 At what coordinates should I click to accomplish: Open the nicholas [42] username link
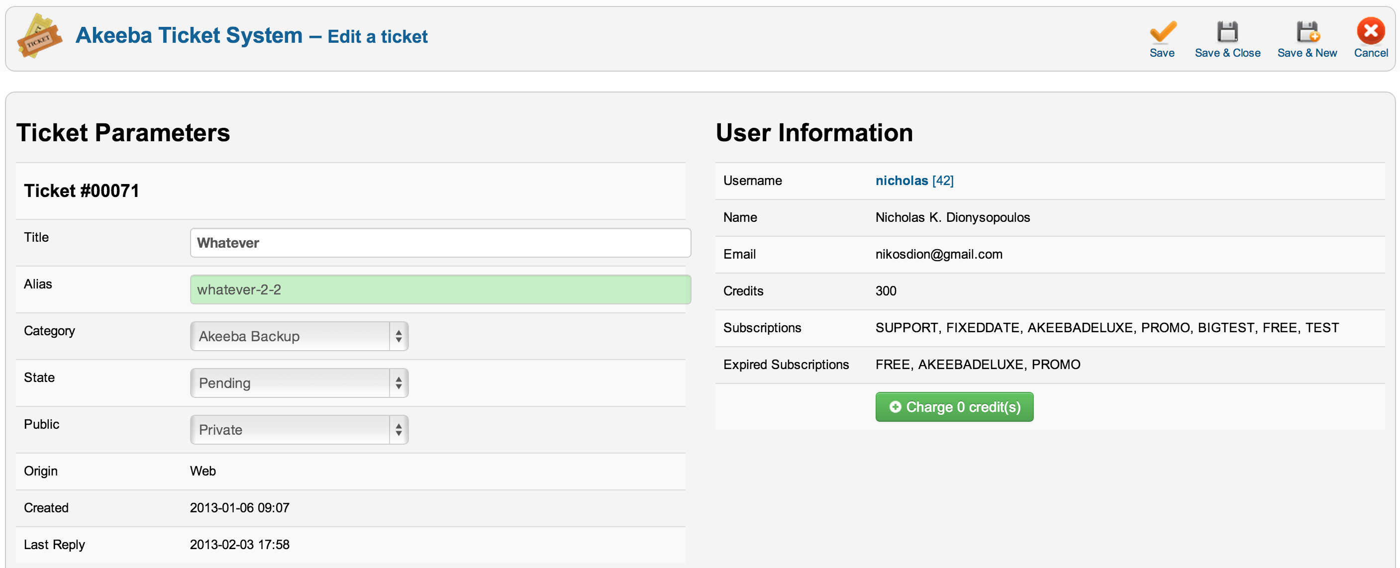(914, 181)
